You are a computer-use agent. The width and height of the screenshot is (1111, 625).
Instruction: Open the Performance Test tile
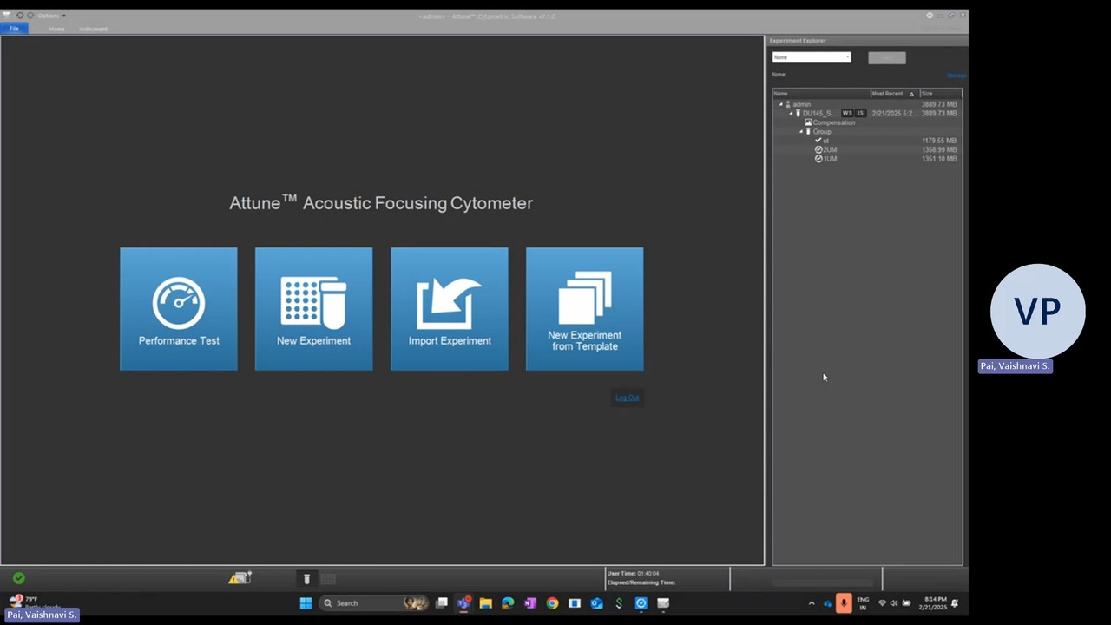(179, 309)
